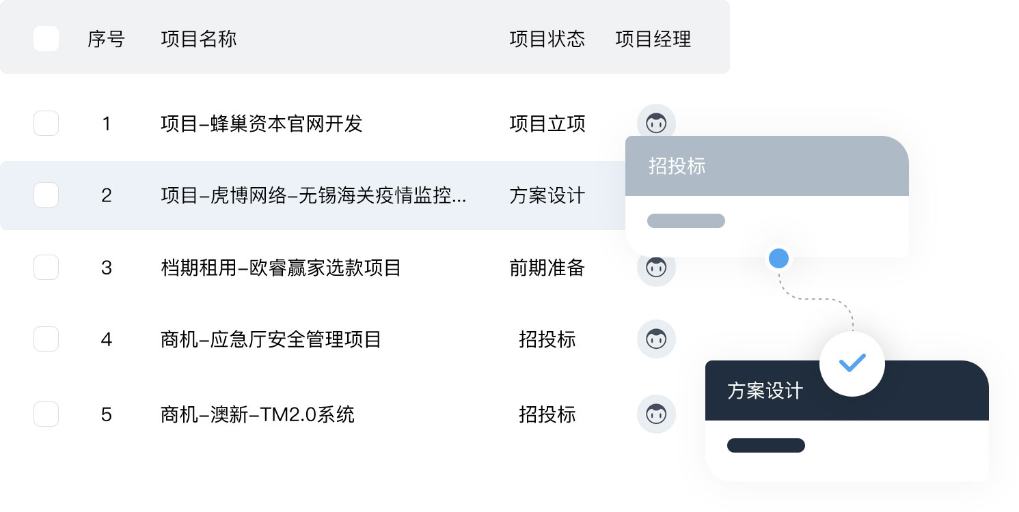1019x512 pixels.
Task: Click the project manager avatar in row 5
Action: pos(656,414)
